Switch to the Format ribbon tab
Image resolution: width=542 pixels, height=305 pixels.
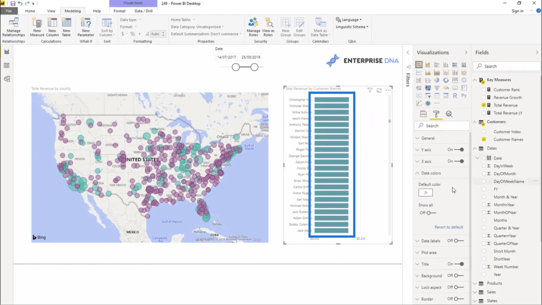[119, 11]
